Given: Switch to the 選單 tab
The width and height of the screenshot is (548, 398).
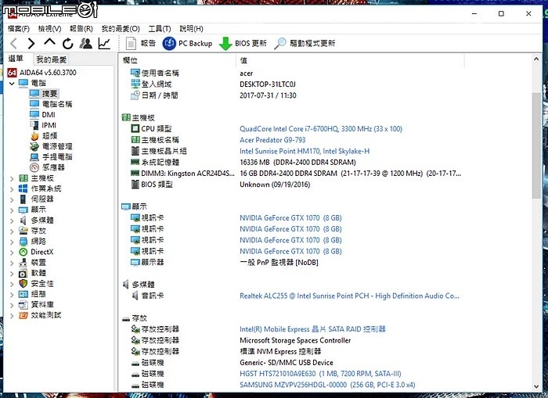Looking at the screenshot, I should tap(16, 59).
